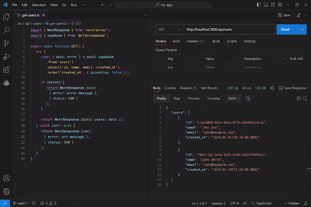Toggle the wrap lines icon next to JSON
Image resolution: width=311 pixels, height=207 pixels.
point(248,99)
